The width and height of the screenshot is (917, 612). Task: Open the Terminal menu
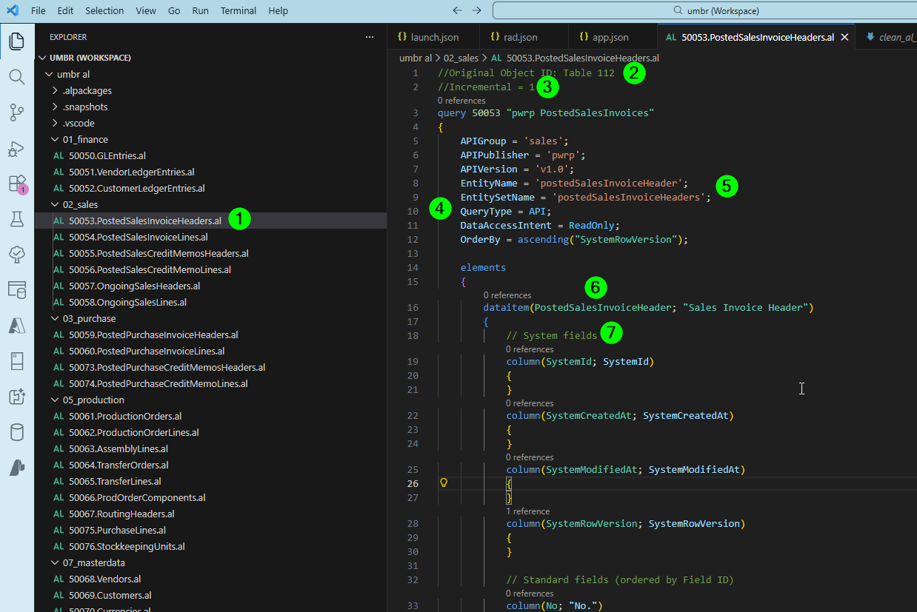239,10
